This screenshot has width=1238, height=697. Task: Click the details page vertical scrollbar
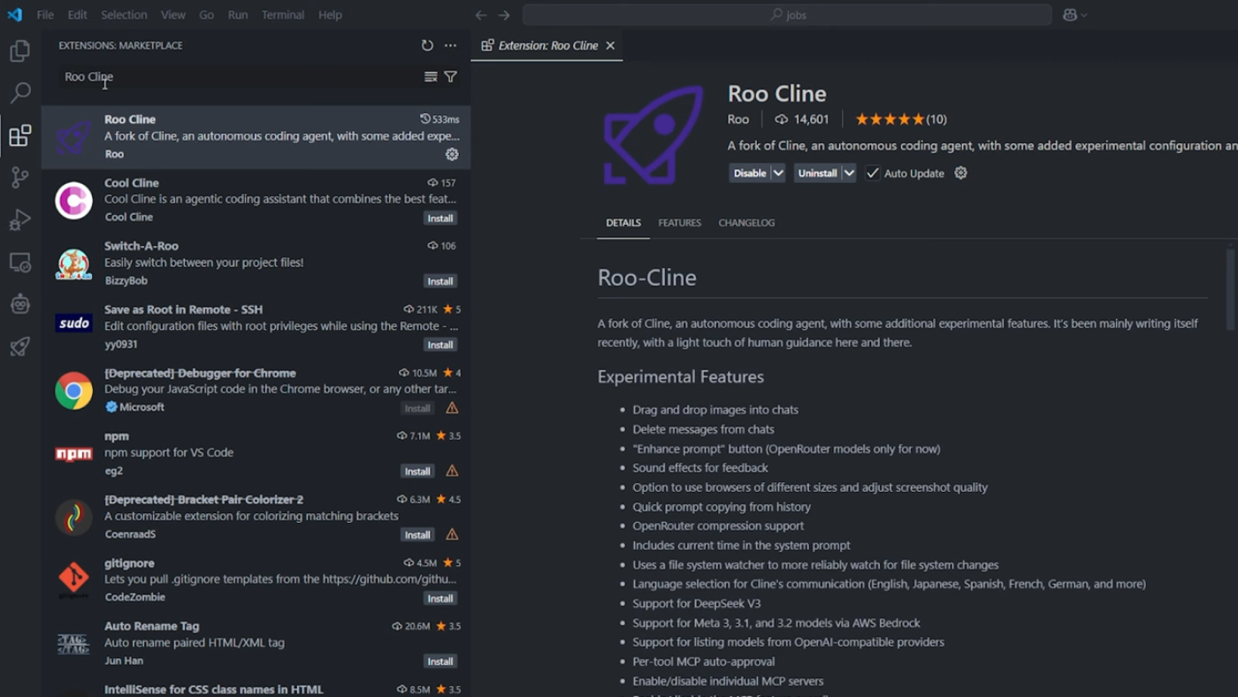(x=1230, y=288)
